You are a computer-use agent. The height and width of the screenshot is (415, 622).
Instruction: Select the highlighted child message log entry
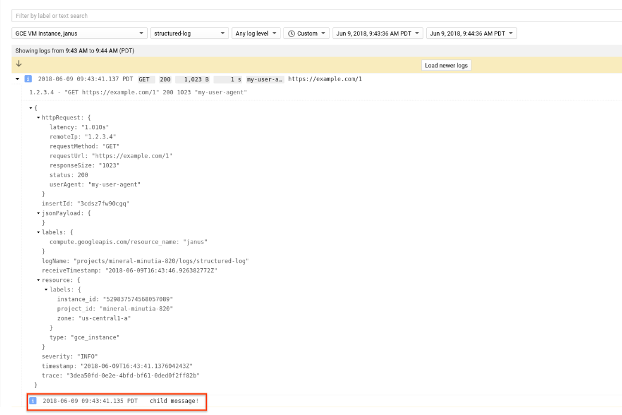pos(175,401)
